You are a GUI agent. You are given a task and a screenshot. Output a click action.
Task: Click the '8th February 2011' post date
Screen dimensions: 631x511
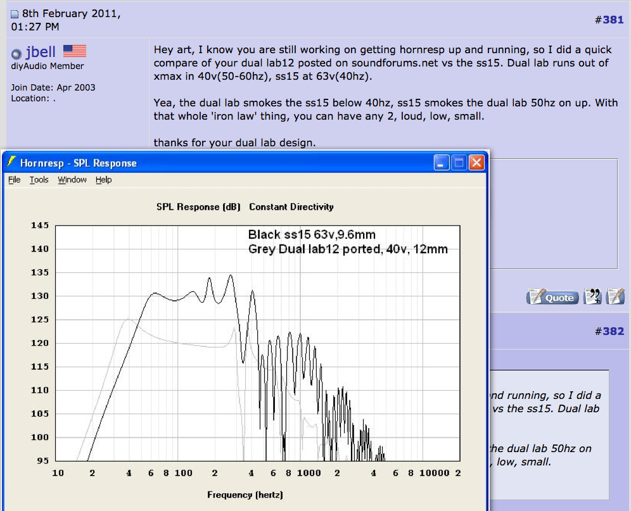click(x=71, y=13)
